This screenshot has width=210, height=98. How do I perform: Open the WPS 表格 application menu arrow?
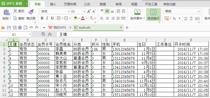click(26, 4)
